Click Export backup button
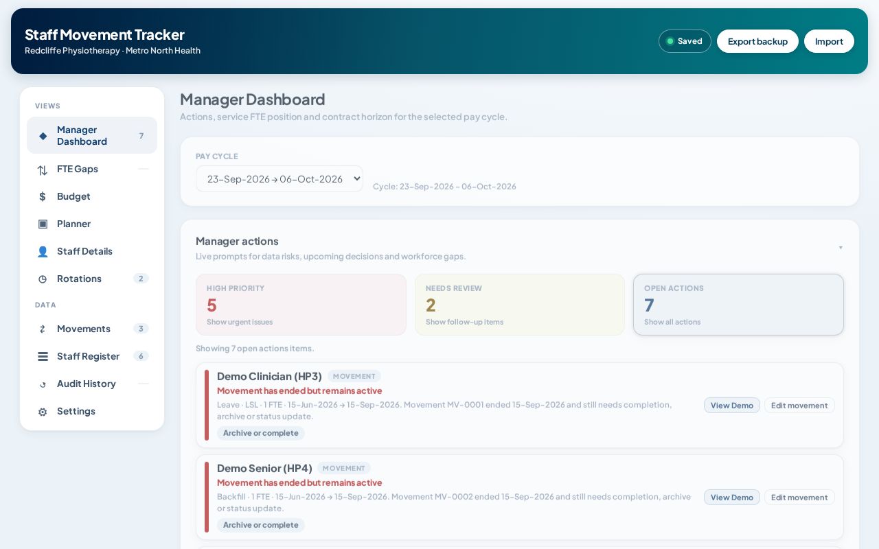Viewport: 879px width, 549px height. [757, 41]
